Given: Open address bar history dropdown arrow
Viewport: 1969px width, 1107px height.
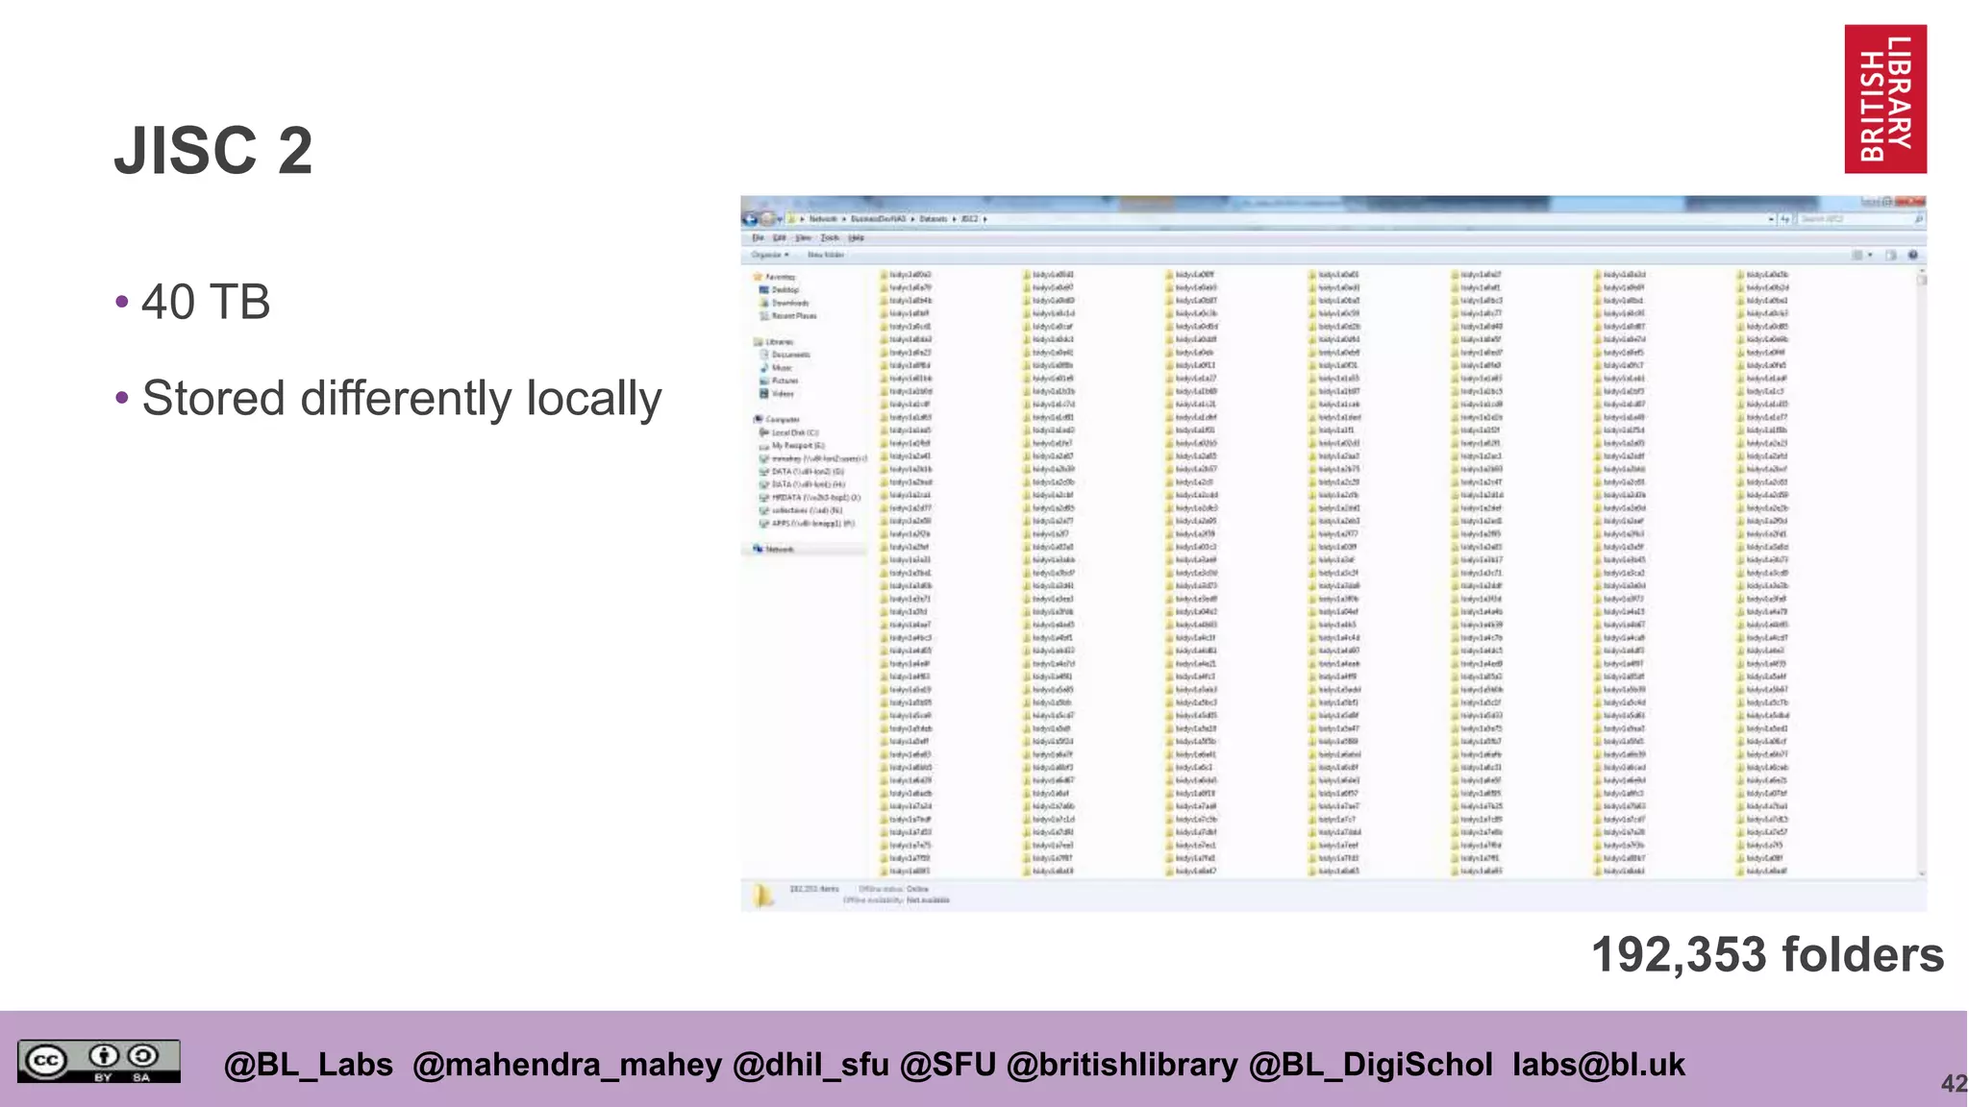Looking at the screenshot, I should 1771,219.
